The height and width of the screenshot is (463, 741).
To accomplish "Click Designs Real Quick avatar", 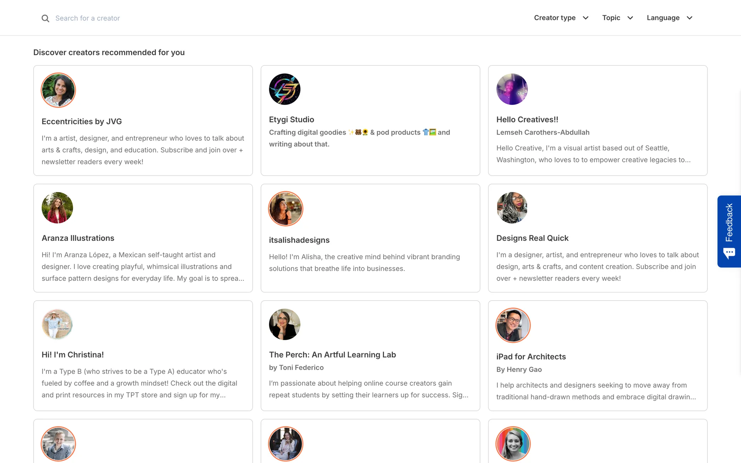I will (512, 208).
